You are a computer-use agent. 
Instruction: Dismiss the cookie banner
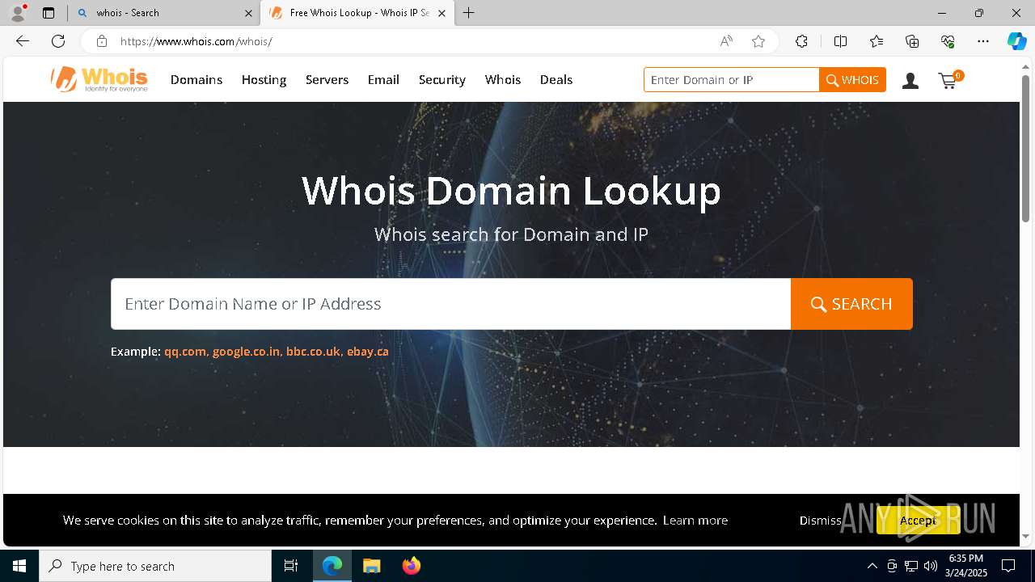[820, 521]
